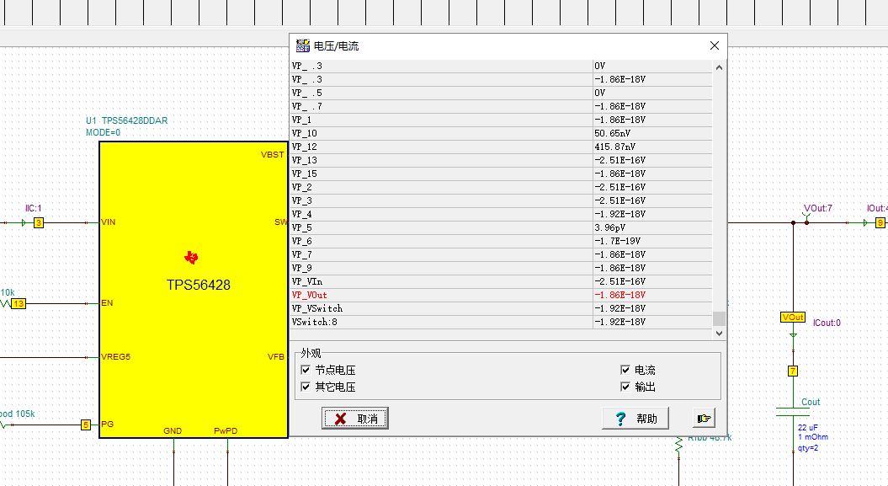Select the VP_10 row
Viewport: 888px width, 486px height.
tap(501, 133)
